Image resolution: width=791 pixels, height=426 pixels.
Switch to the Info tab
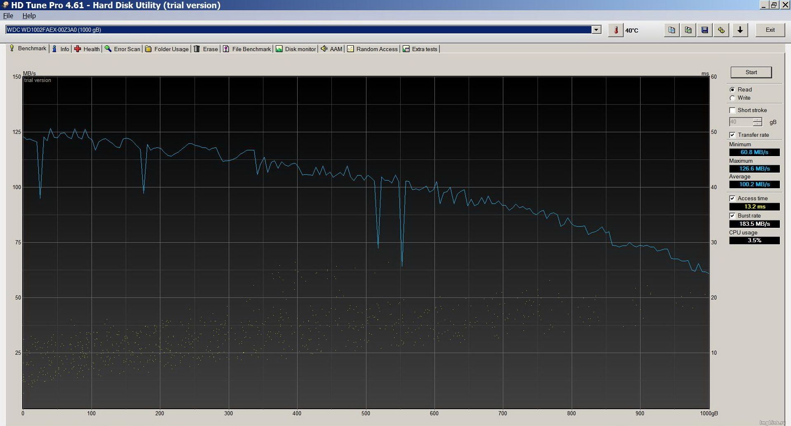pyautogui.click(x=60, y=49)
